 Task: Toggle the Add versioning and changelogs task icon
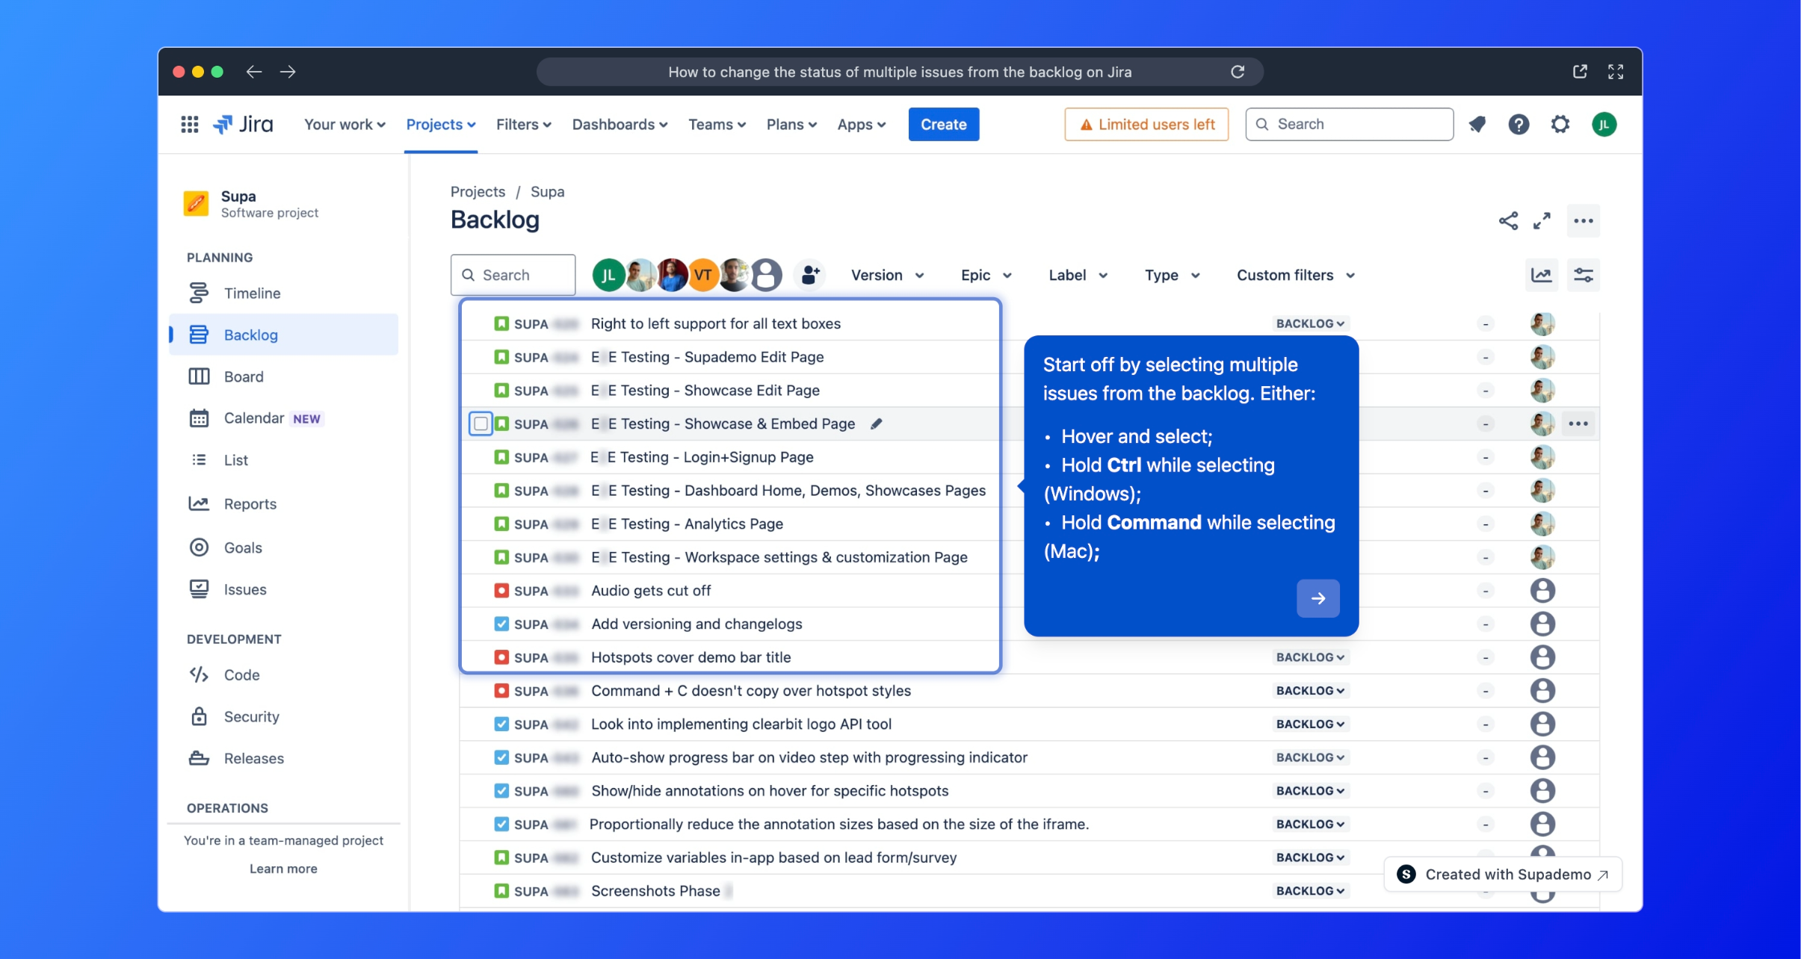coord(501,624)
